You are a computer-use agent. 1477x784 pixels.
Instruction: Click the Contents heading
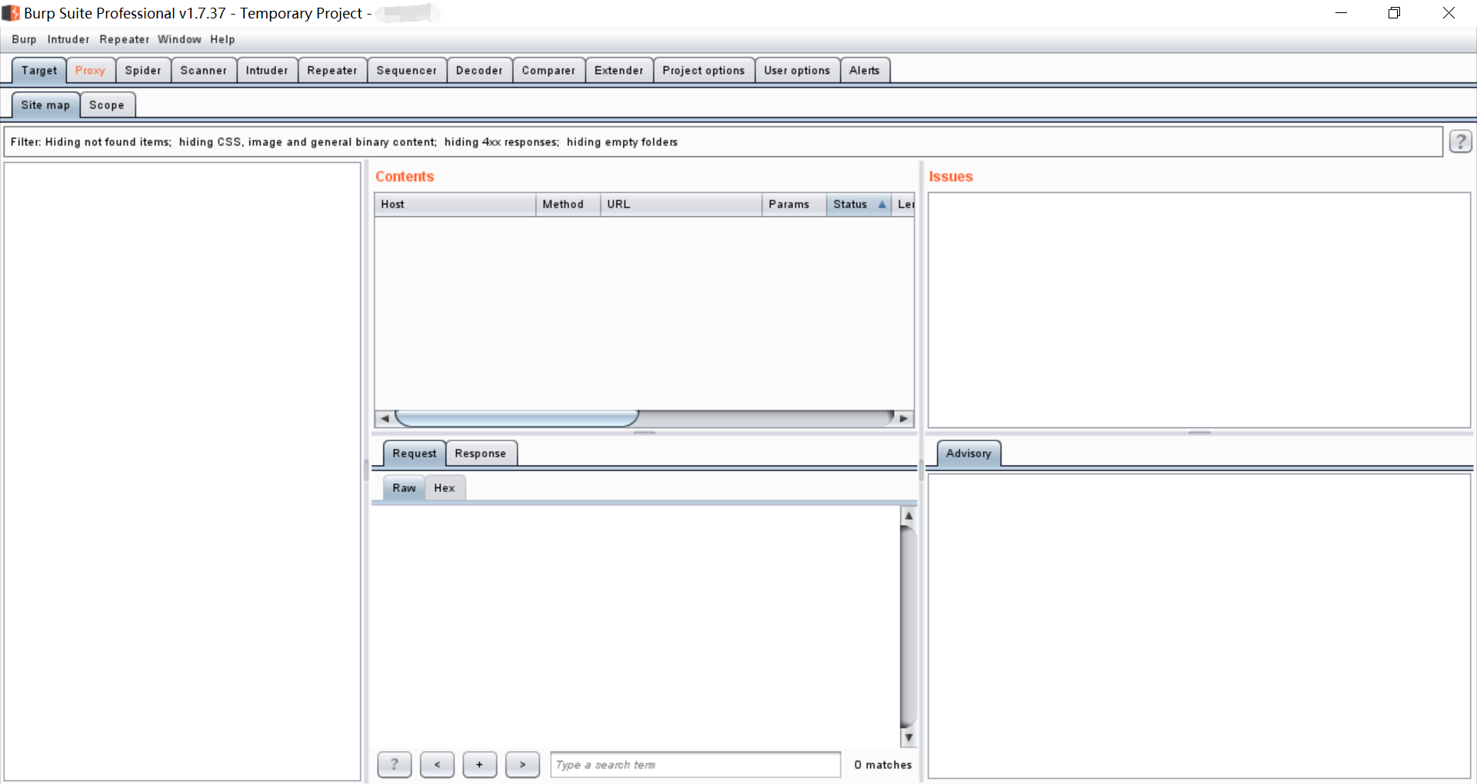point(405,177)
